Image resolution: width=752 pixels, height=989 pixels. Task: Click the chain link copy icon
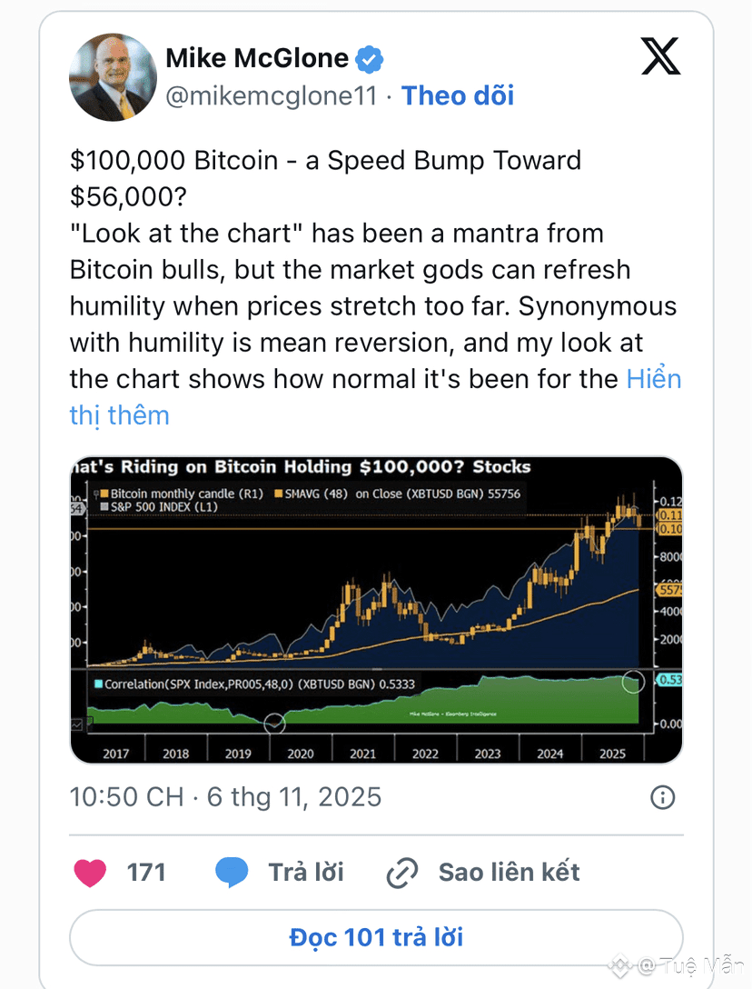(x=401, y=873)
